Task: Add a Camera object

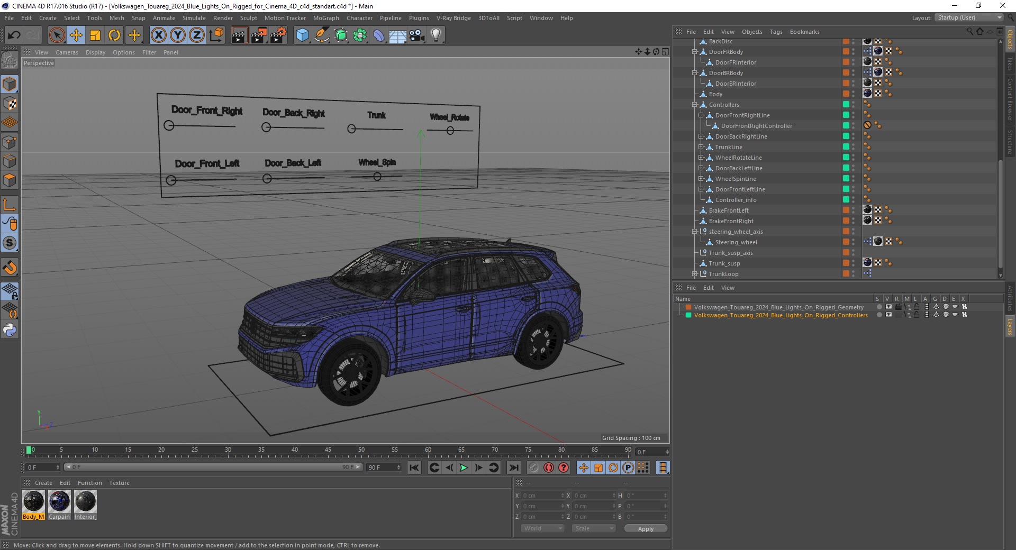Action: pos(417,35)
